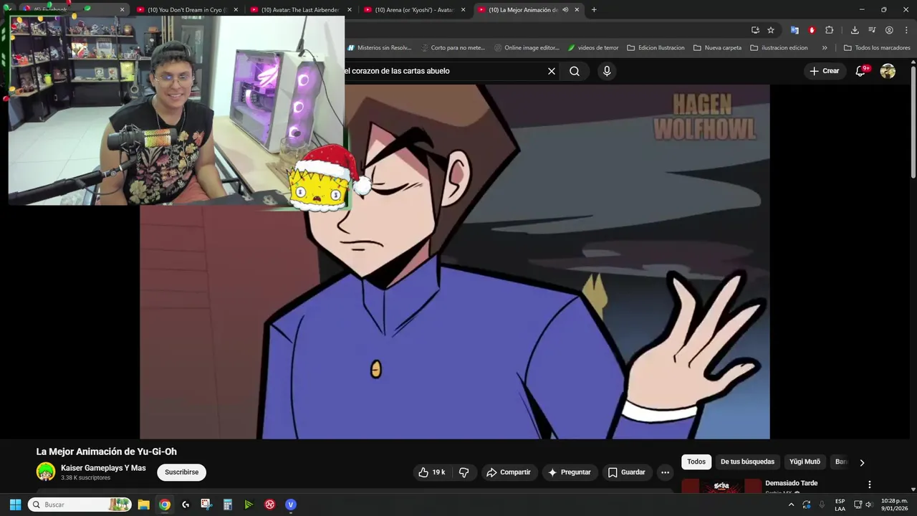Screen dimensions: 917x516
Task: Open YouTube notifications bell
Action: click(861, 71)
